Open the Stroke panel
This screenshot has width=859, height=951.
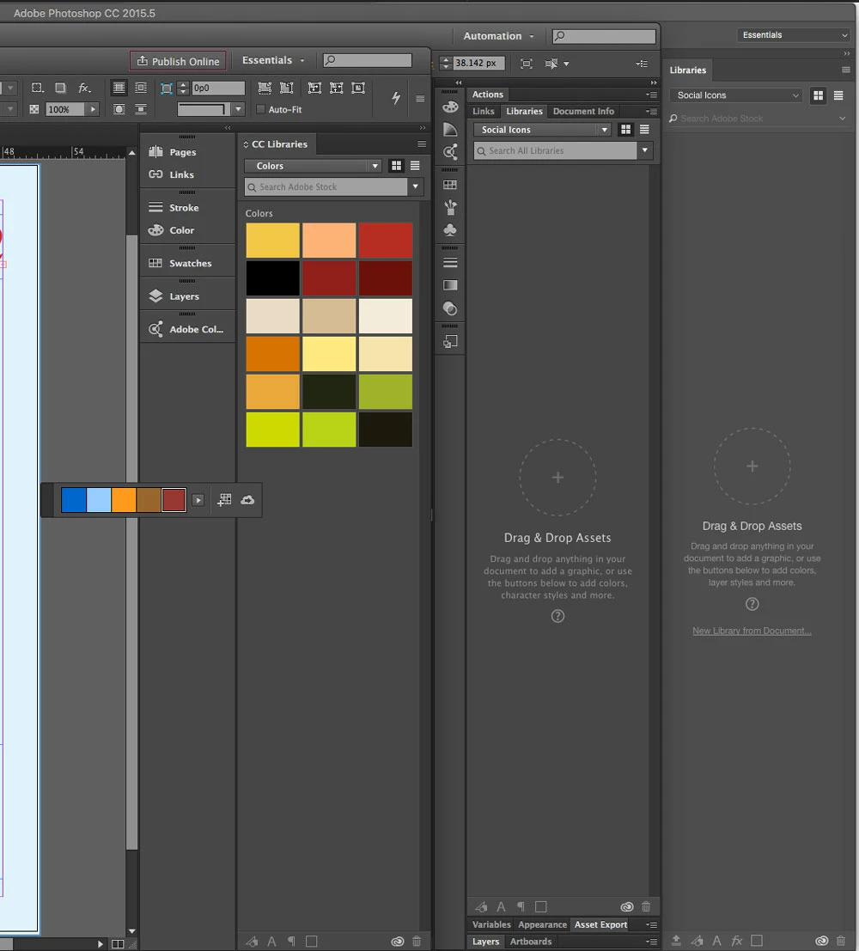pos(174,207)
